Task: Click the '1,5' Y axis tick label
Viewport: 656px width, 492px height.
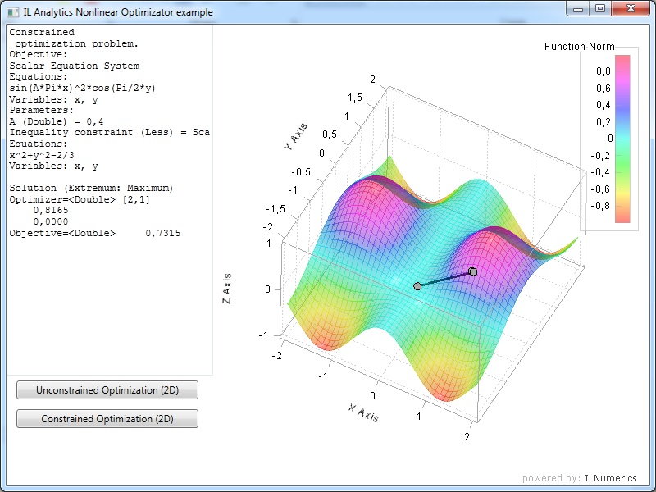Action: coord(355,98)
